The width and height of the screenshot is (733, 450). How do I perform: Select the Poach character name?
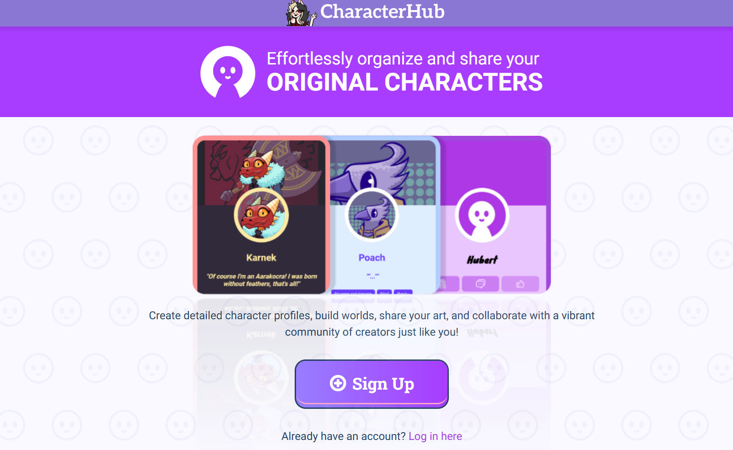click(372, 257)
